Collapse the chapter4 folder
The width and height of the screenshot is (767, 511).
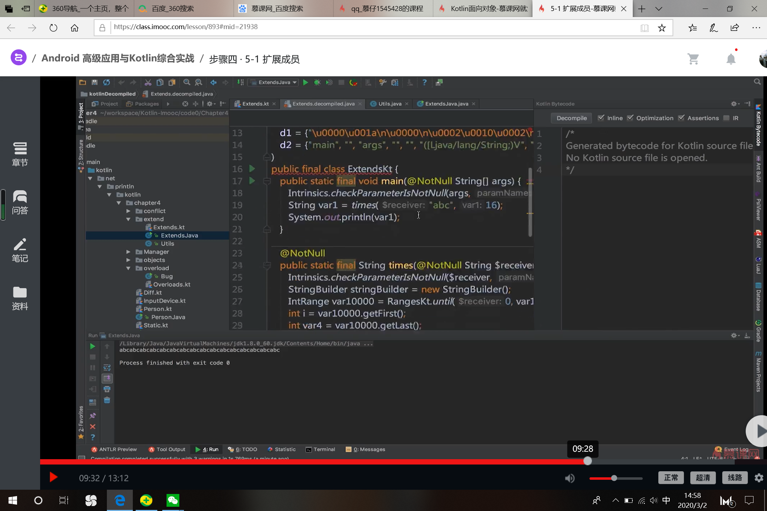pyautogui.click(x=119, y=203)
